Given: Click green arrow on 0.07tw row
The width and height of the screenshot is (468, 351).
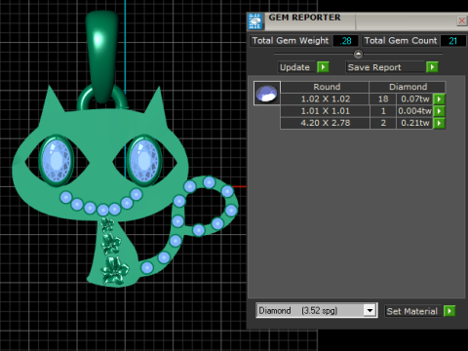Looking at the screenshot, I should [440, 98].
